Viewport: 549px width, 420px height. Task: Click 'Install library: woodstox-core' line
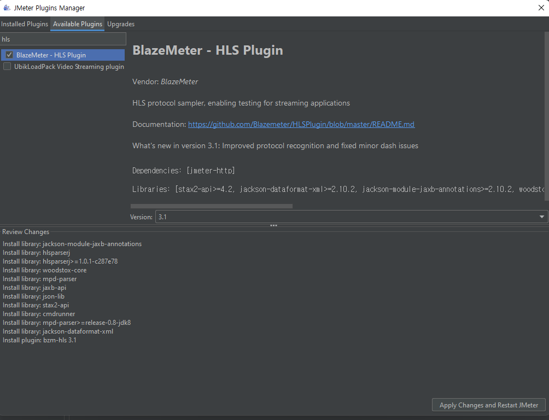click(x=44, y=270)
